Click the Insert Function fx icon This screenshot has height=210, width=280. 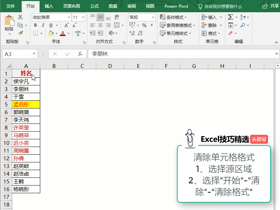pos(80,54)
